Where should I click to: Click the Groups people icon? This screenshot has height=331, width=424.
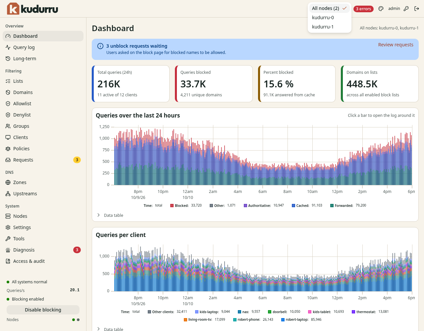pyautogui.click(x=8, y=126)
